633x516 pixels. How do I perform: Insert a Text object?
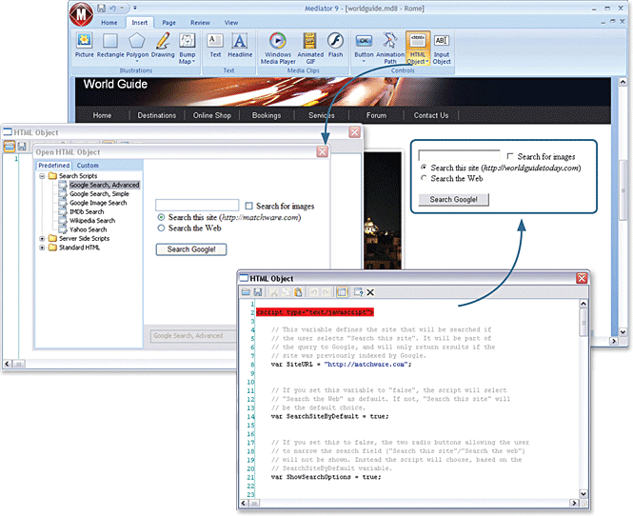(x=215, y=45)
